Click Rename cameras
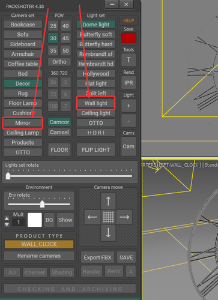The image size is (218, 300). tap(39, 256)
